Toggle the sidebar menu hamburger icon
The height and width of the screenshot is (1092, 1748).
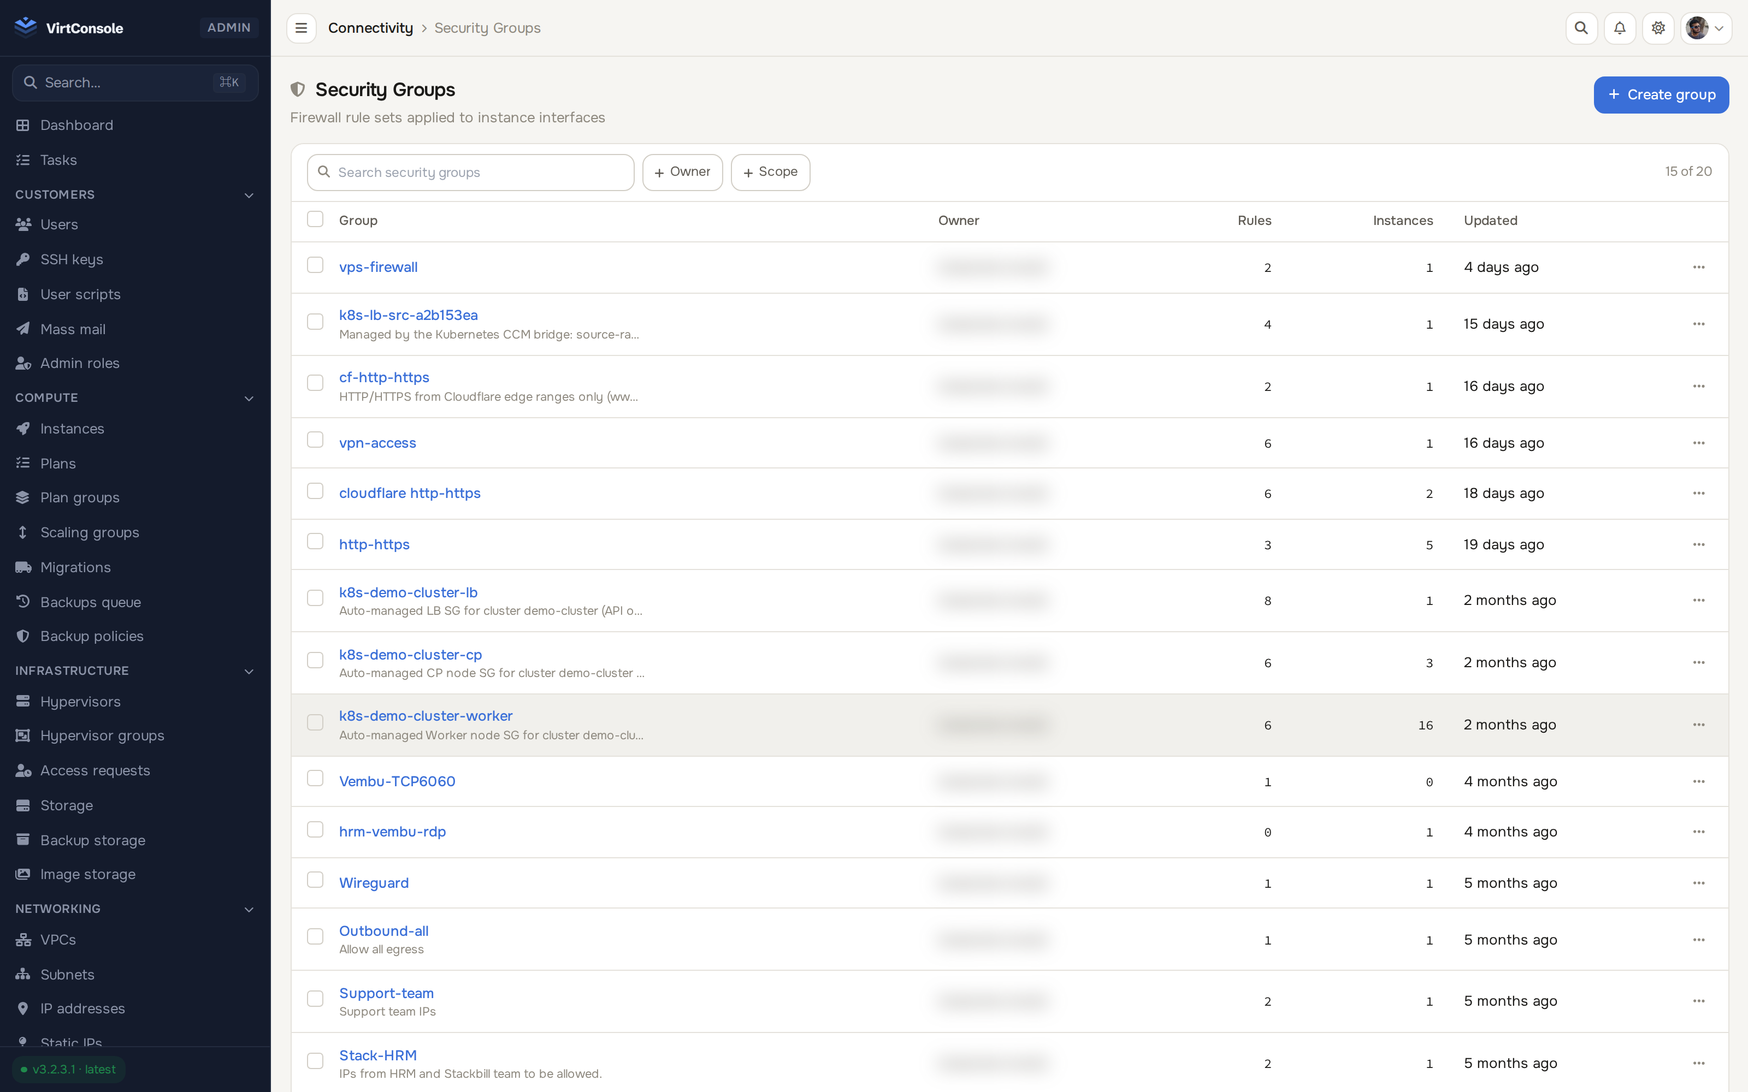301,28
